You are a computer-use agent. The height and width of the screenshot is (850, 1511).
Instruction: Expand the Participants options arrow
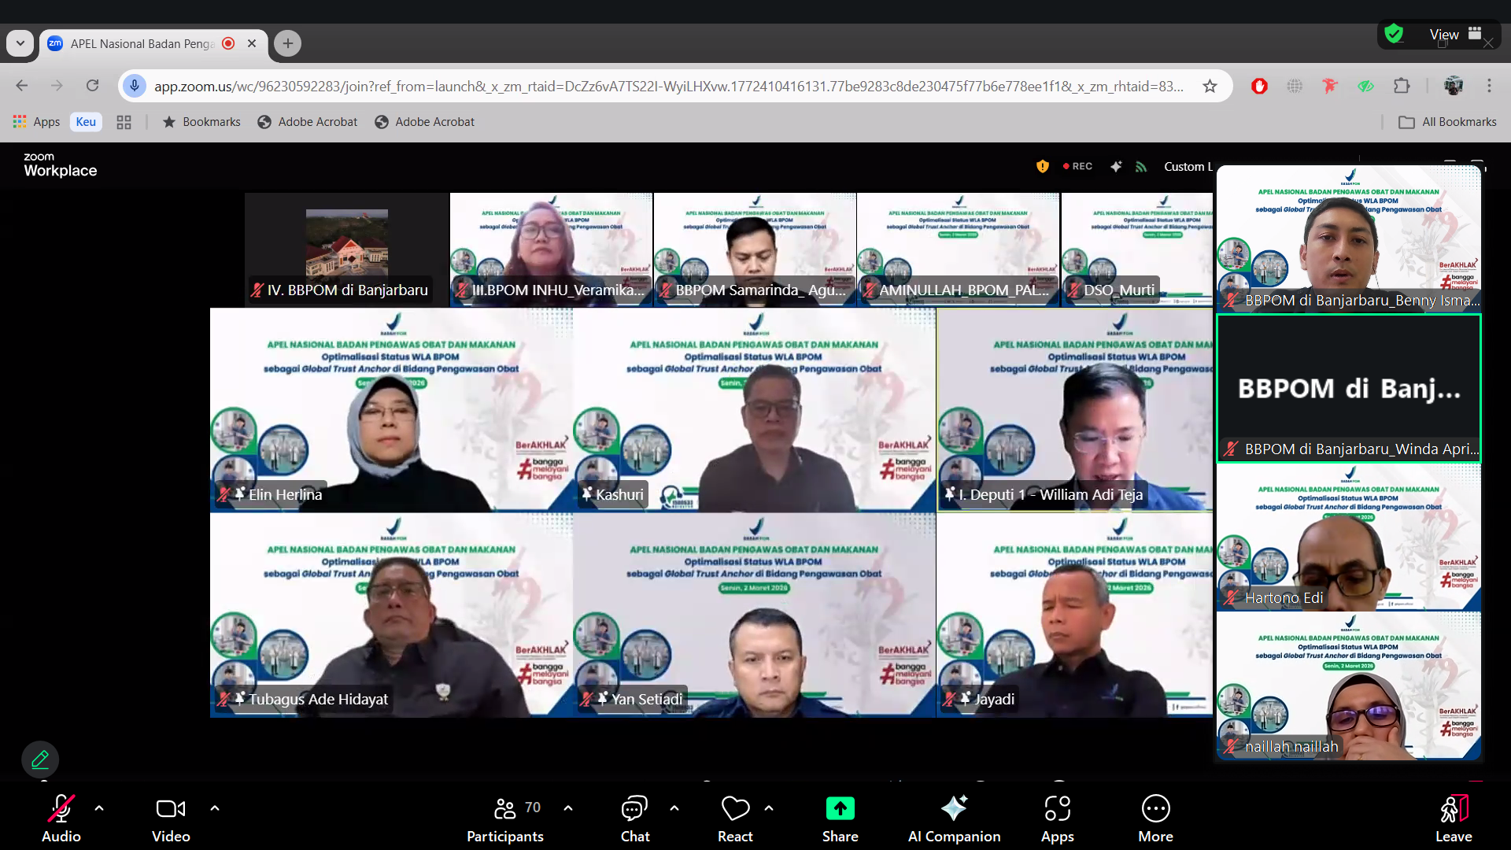(x=568, y=807)
